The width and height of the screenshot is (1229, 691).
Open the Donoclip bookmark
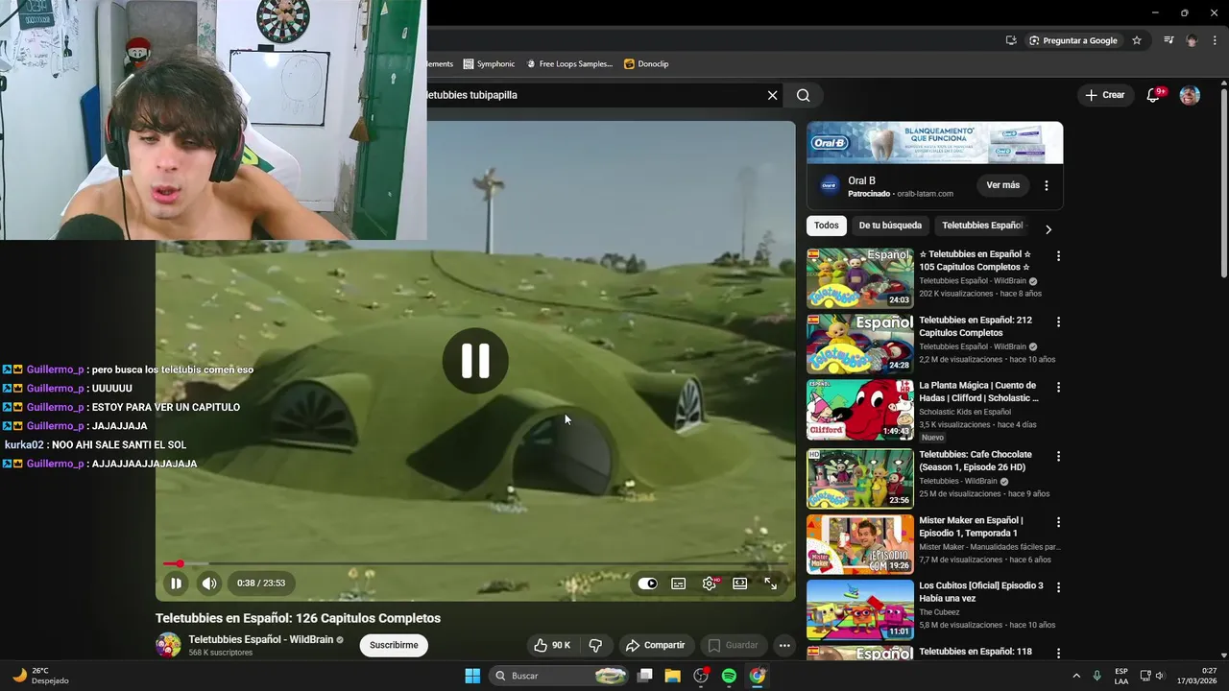[646, 63]
